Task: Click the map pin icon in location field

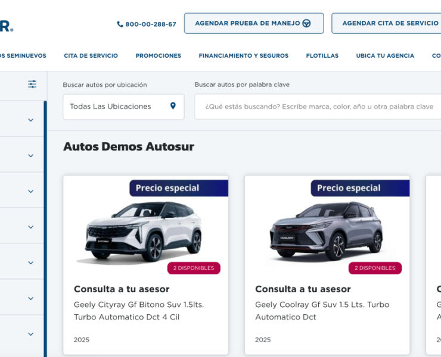Action: point(173,106)
